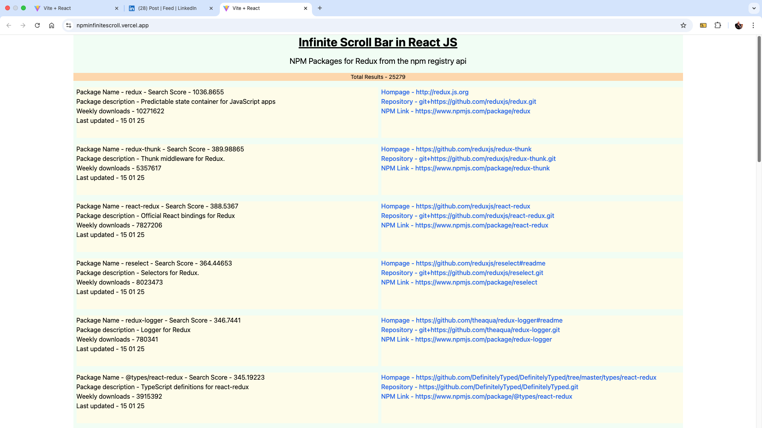762x428 pixels.
Task: Open the Extensions puzzle icon
Action: click(x=718, y=25)
